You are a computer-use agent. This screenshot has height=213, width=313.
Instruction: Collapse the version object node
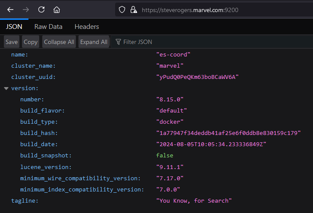(6, 88)
